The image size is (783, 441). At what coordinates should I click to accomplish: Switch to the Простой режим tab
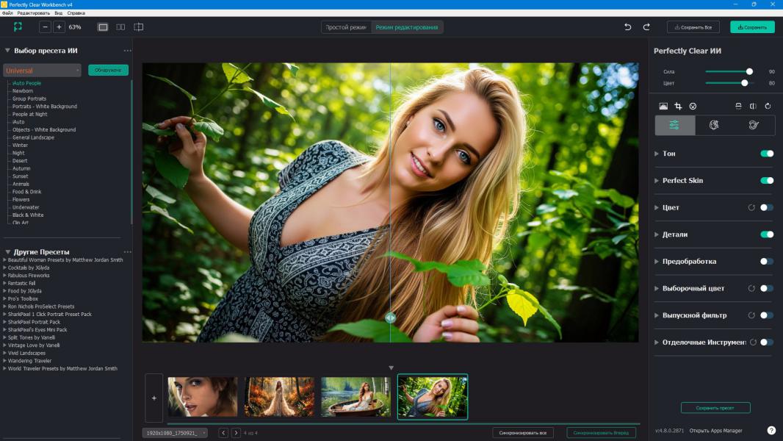(x=346, y=27)
